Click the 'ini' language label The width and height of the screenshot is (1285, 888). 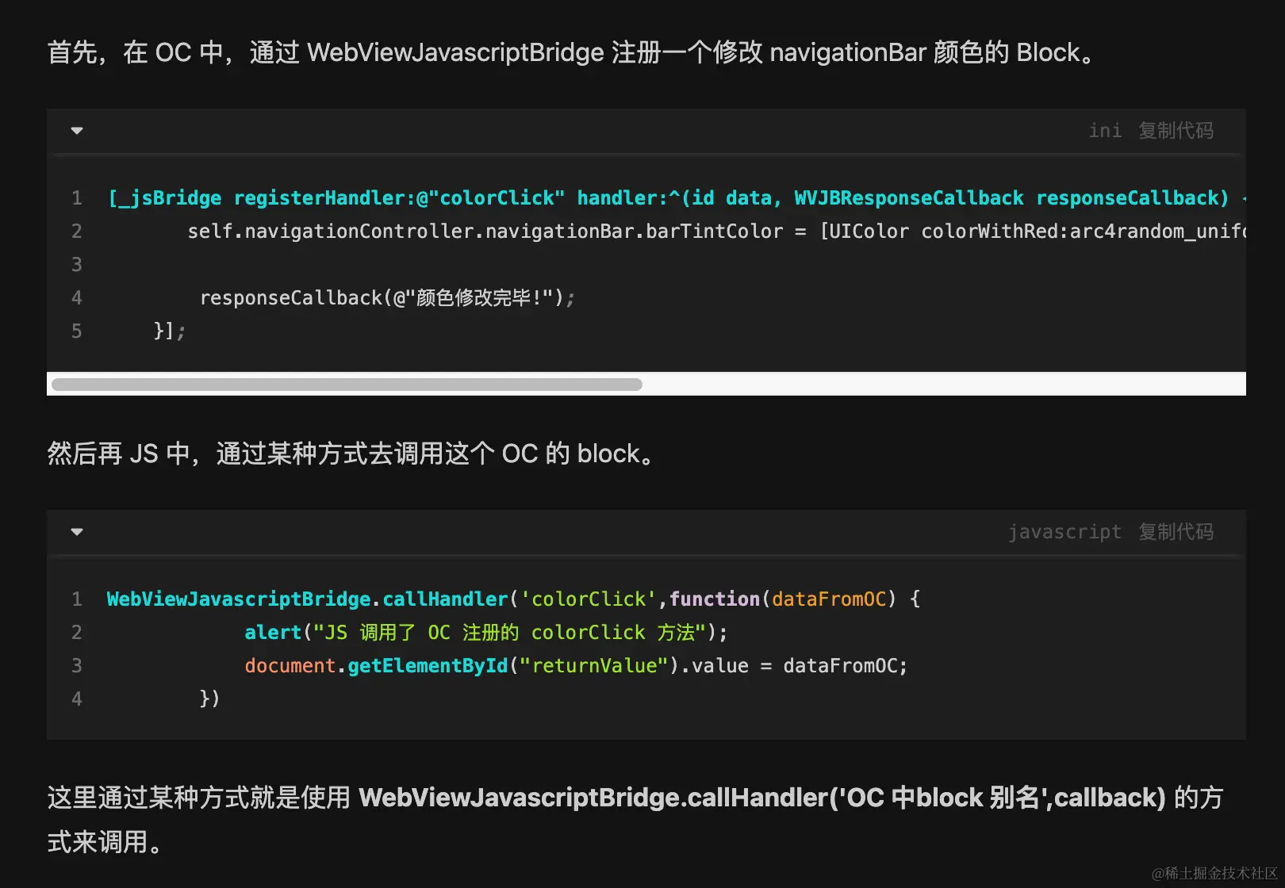[1105, 131]
